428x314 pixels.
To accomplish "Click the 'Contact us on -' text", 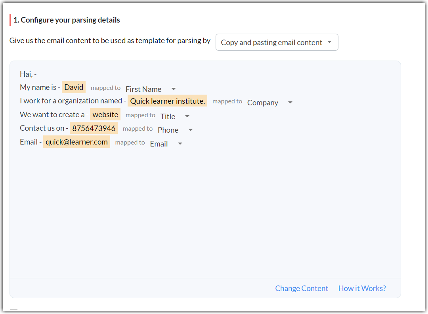I will (x=44, y=128).
